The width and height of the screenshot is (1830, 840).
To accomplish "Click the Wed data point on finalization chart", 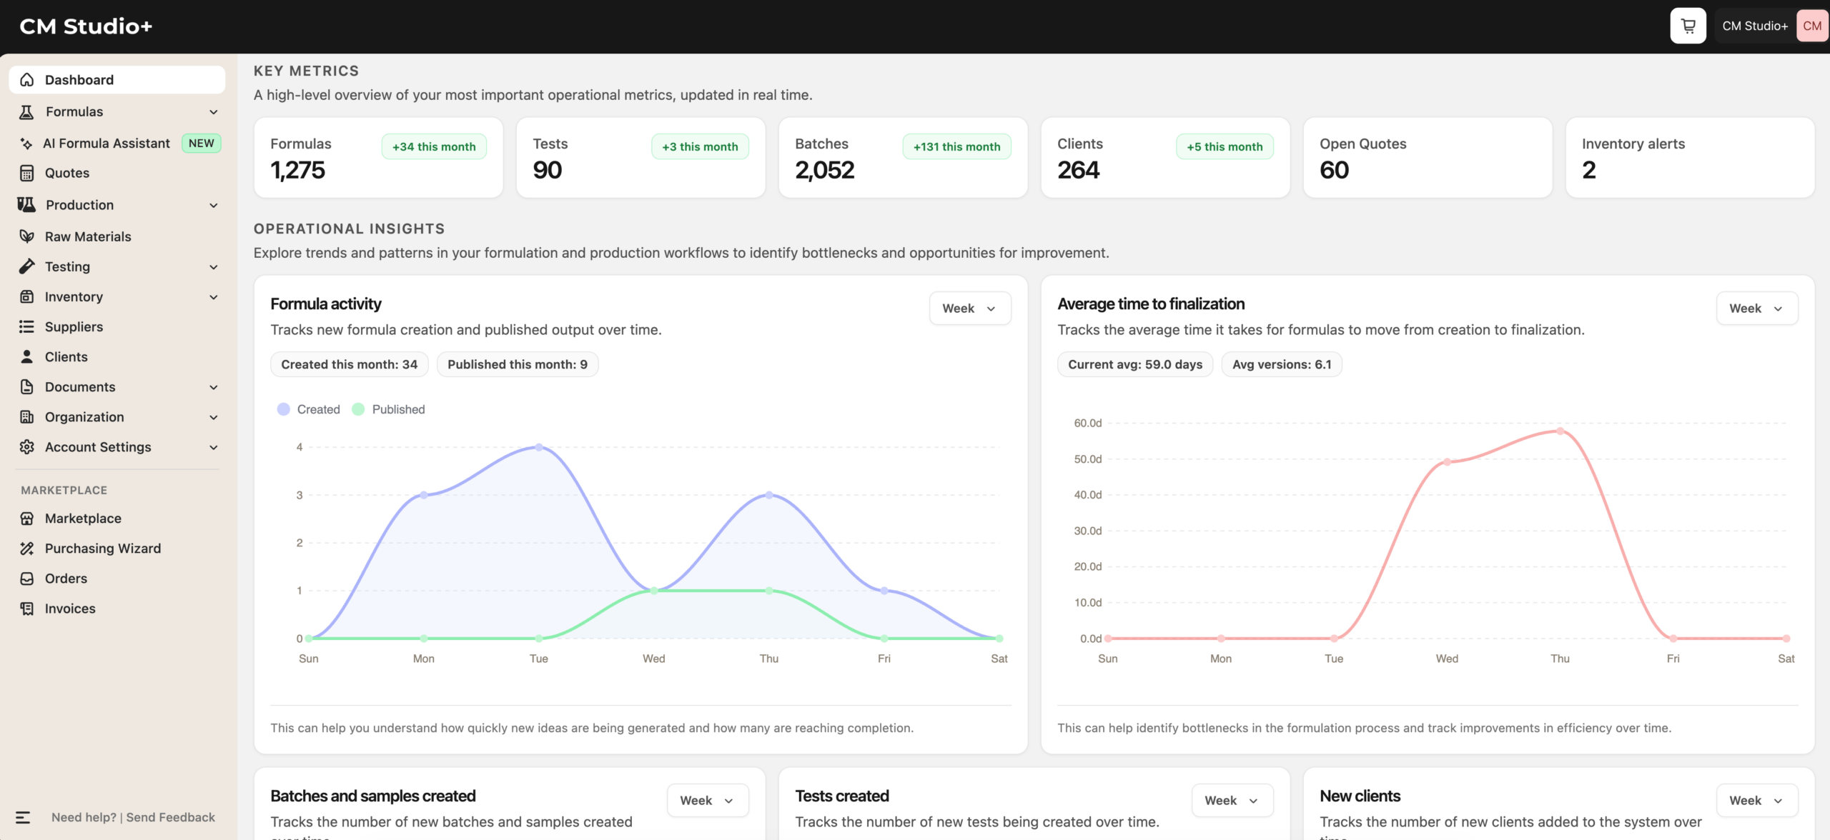I will (1446, 462).
